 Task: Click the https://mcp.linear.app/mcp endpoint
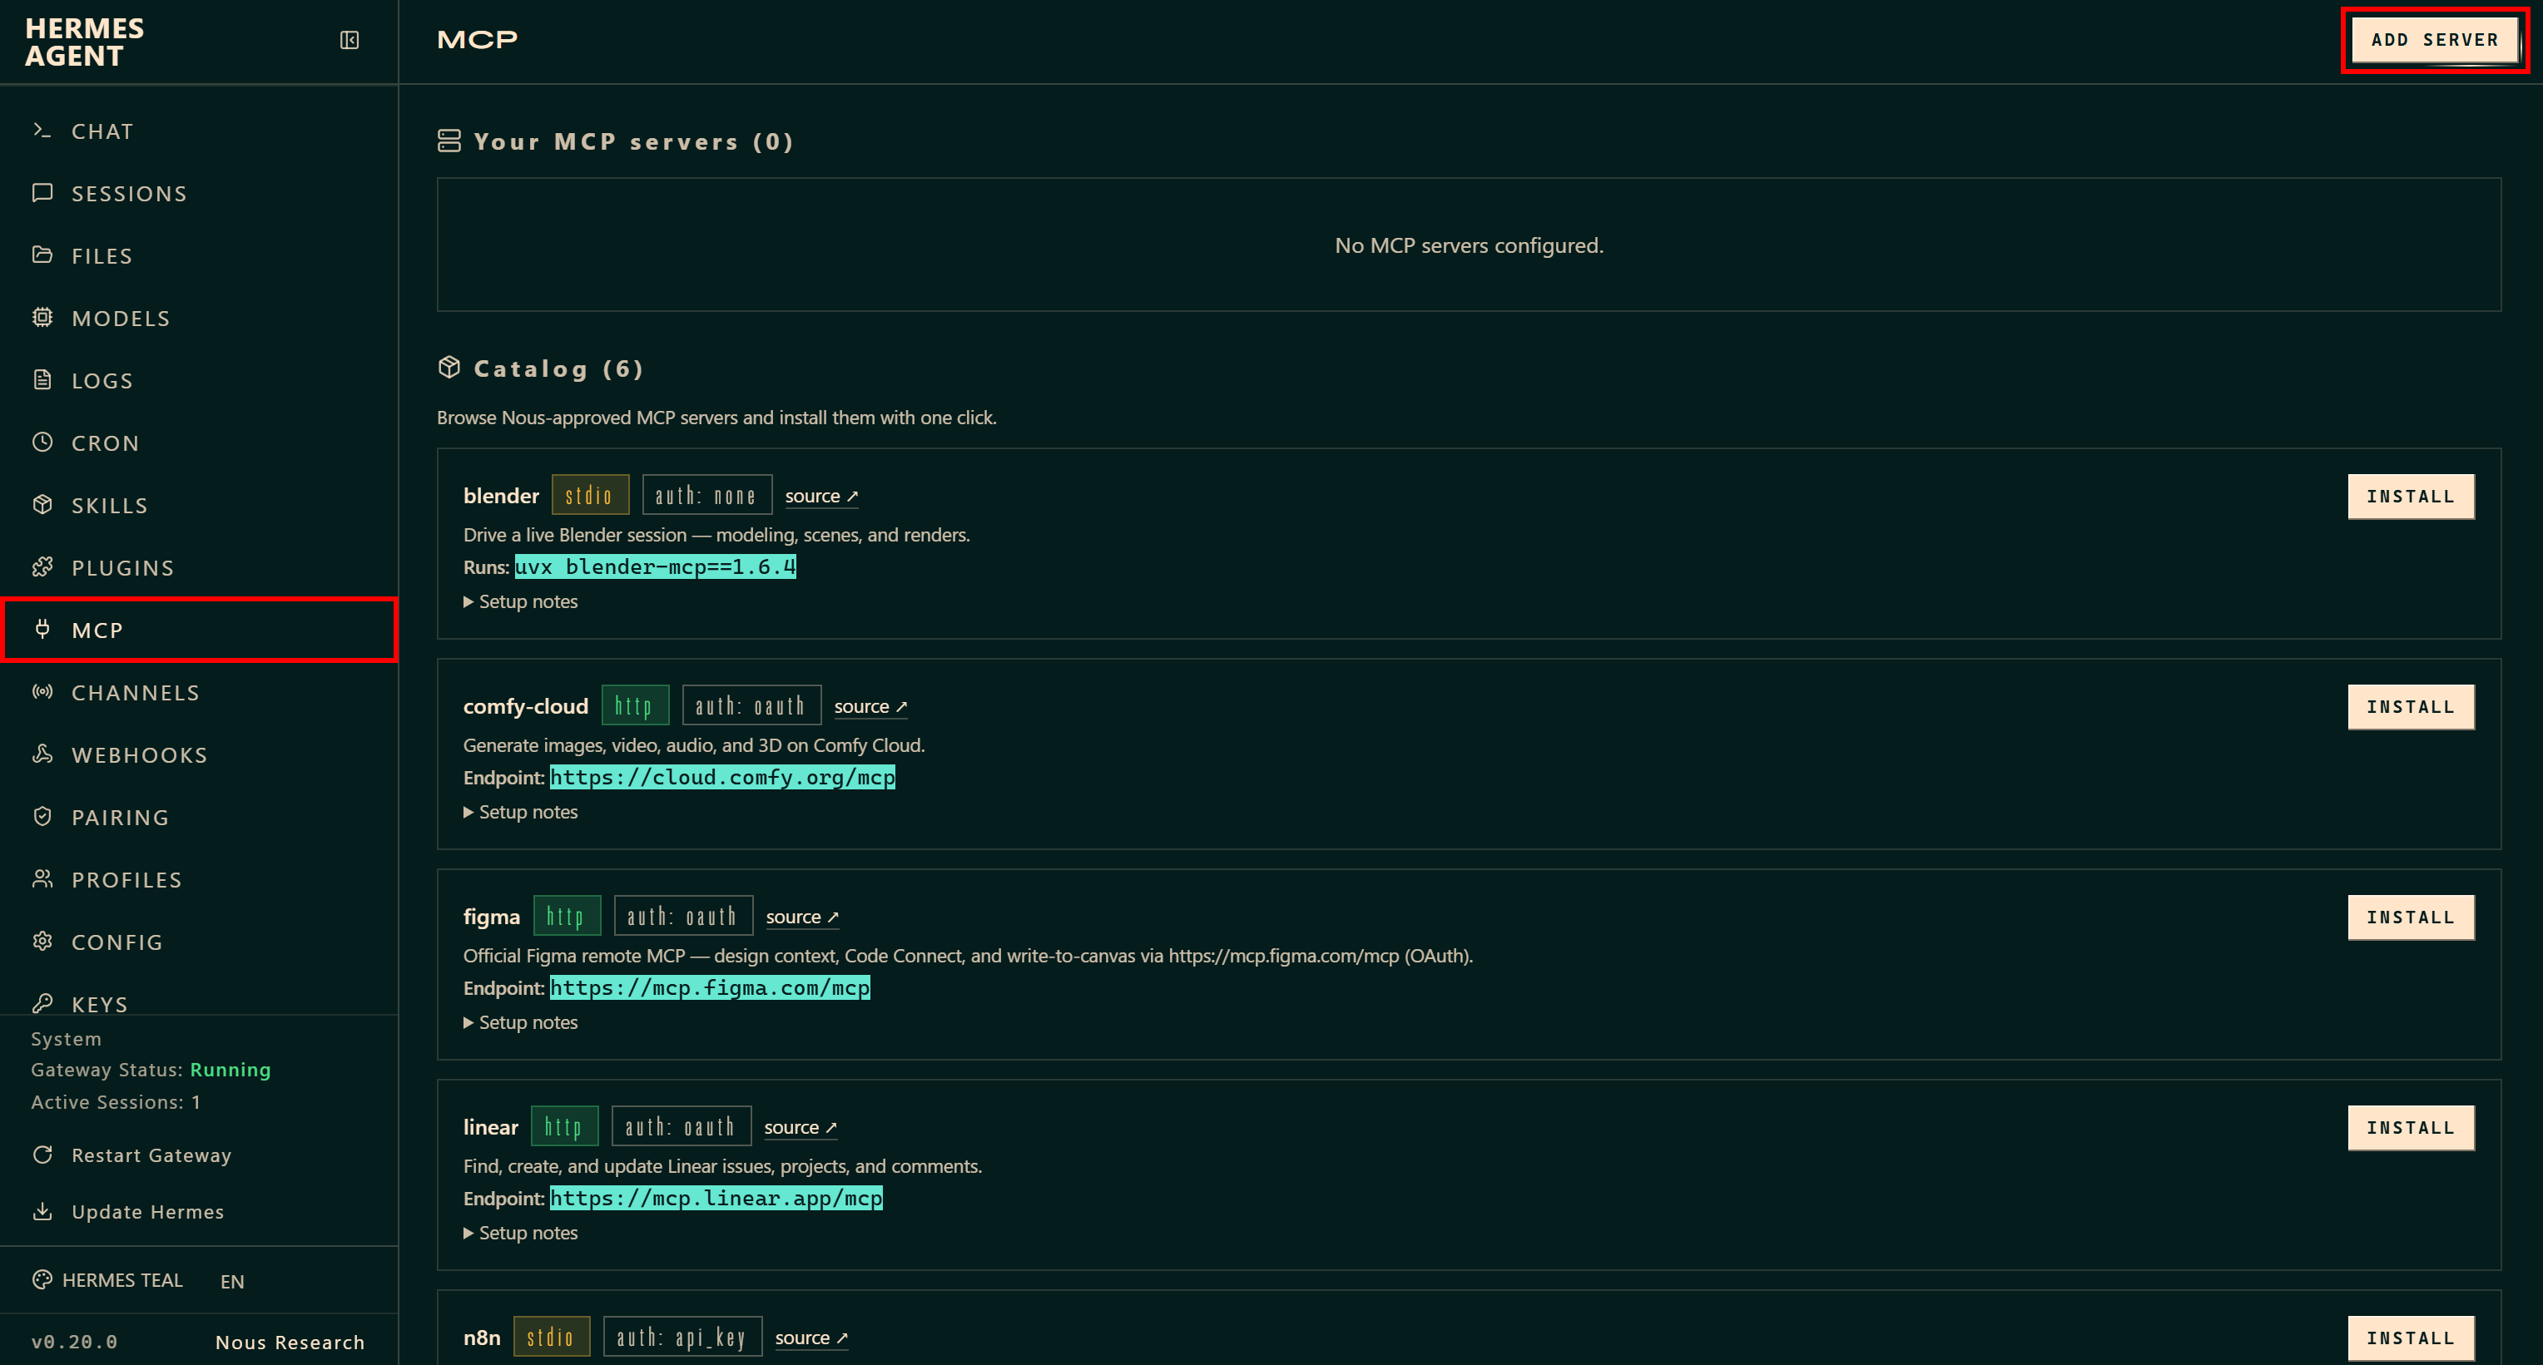[x=716, y=1198]
